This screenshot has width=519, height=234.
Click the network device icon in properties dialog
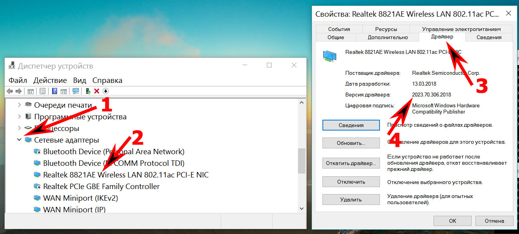pos(330,56)
